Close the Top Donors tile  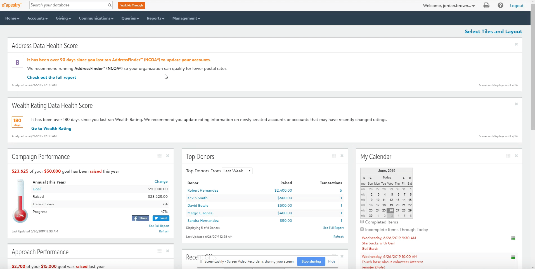coord(342,156)
